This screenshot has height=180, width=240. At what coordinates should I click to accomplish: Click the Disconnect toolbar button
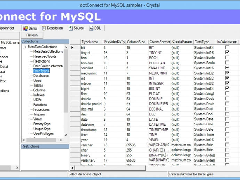click(x=7, y=28)
